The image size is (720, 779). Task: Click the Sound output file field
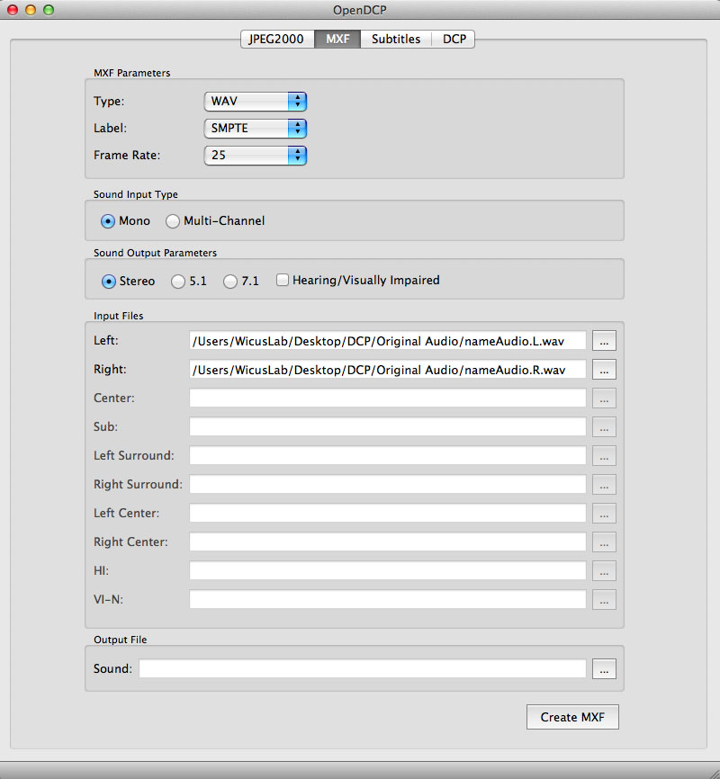(363, 668)
